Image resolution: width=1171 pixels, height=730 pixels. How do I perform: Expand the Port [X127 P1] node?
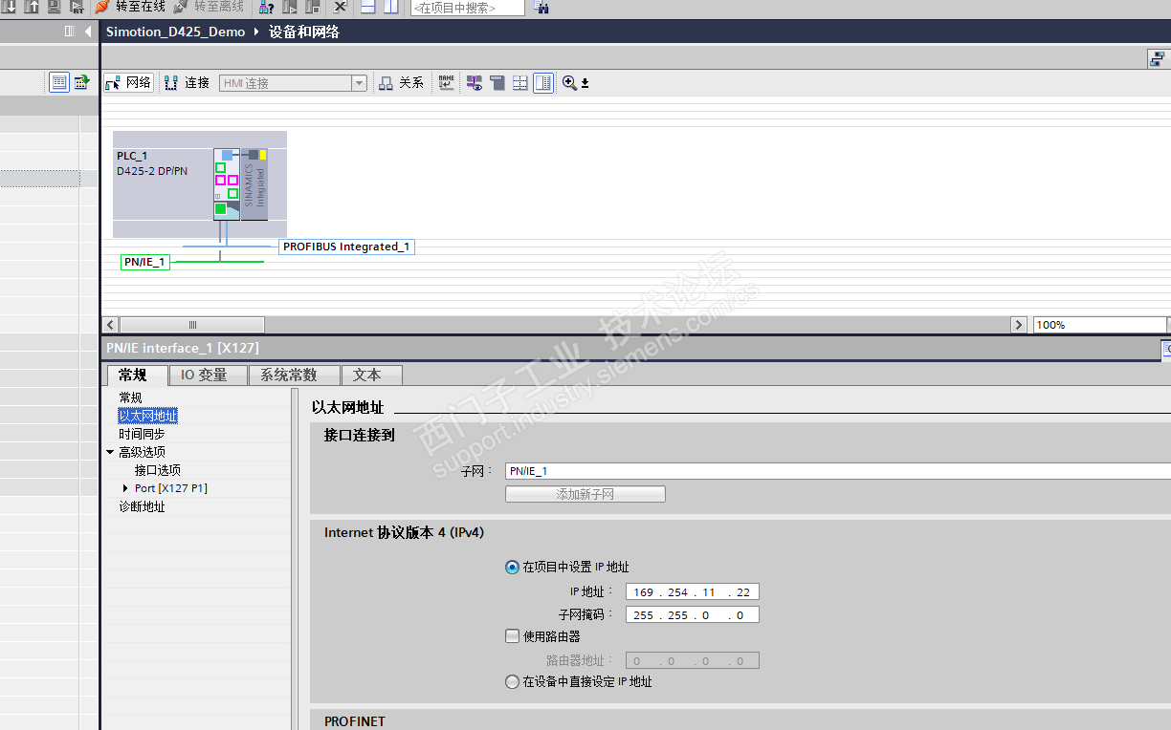(x=125, y=488)
